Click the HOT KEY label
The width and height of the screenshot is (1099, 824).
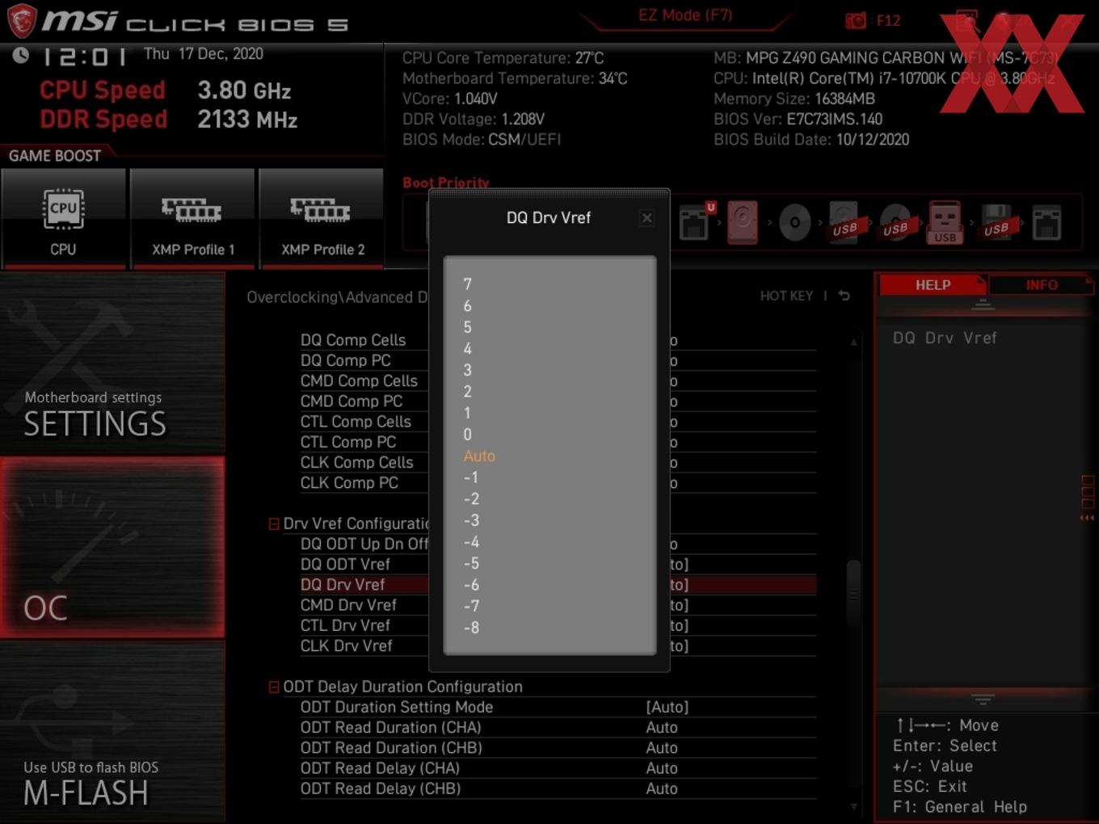coord(786,296)
